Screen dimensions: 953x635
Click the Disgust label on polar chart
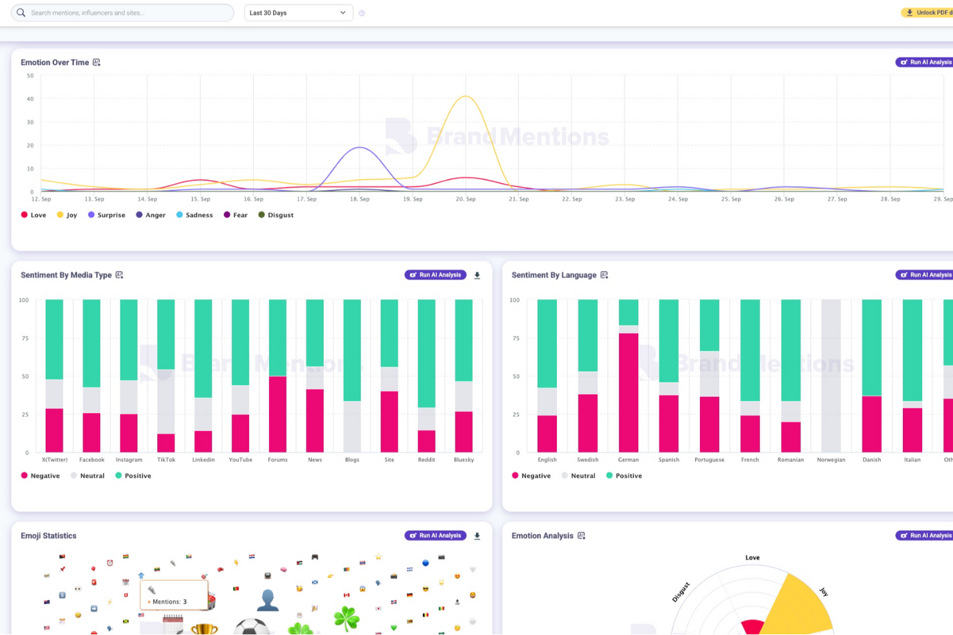pos(681,592)
